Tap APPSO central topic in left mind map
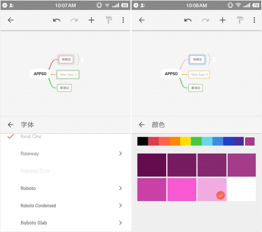262x232 pixels. point(40,74)
